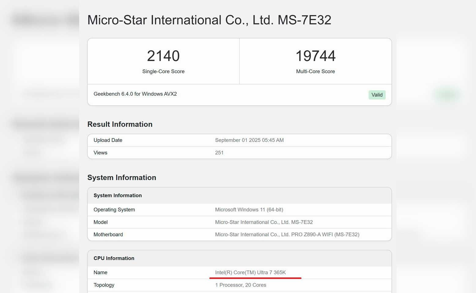Viewport: 476px width, 293px height.
Task: Click the Result Information heading
Action: [120, 124]
